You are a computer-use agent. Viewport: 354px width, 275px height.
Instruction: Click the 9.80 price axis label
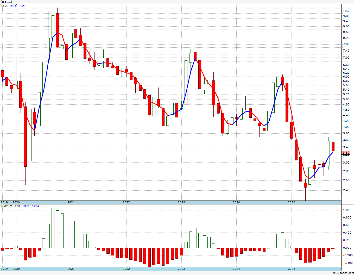pyautogui.click(x=346, y=16)
